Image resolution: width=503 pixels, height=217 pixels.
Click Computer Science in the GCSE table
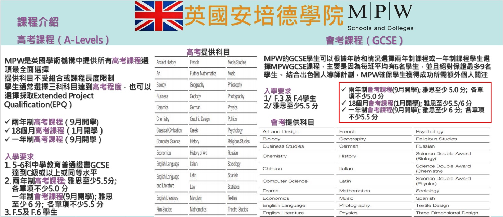click(x=285, y=181)
